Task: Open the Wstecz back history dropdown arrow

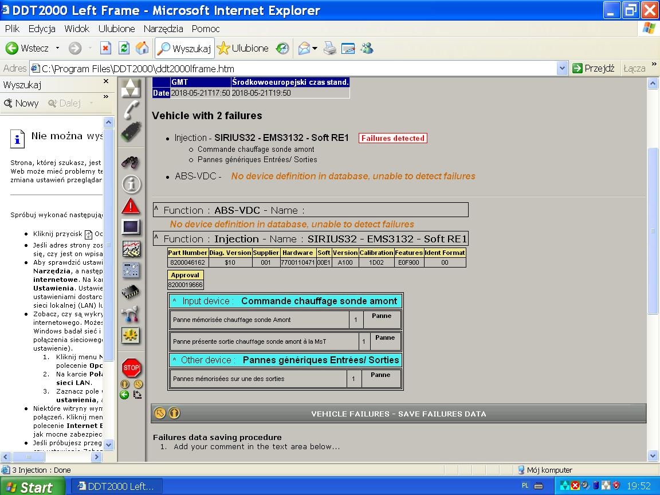Action: 58,48
